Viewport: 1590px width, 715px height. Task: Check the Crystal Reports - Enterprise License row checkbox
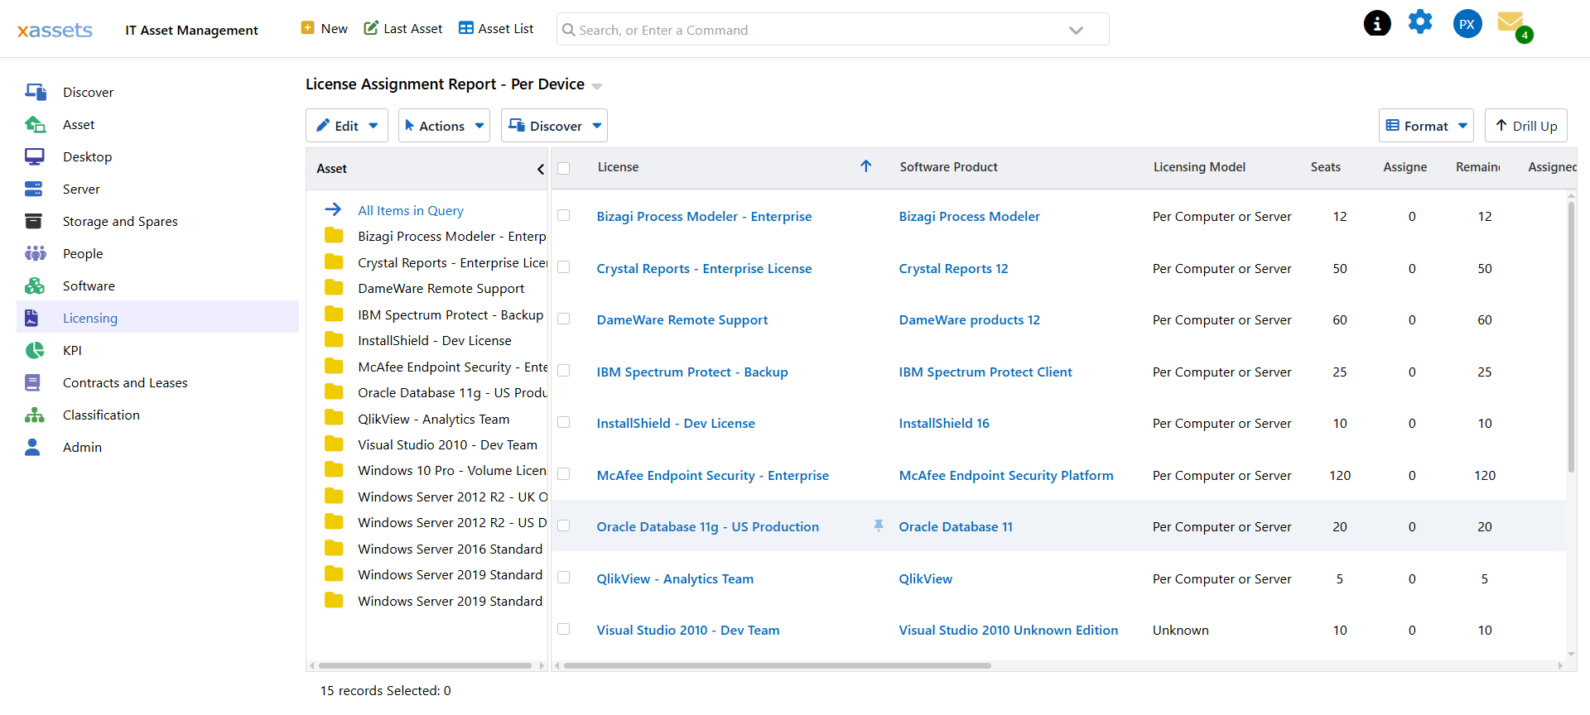point(564,267)
